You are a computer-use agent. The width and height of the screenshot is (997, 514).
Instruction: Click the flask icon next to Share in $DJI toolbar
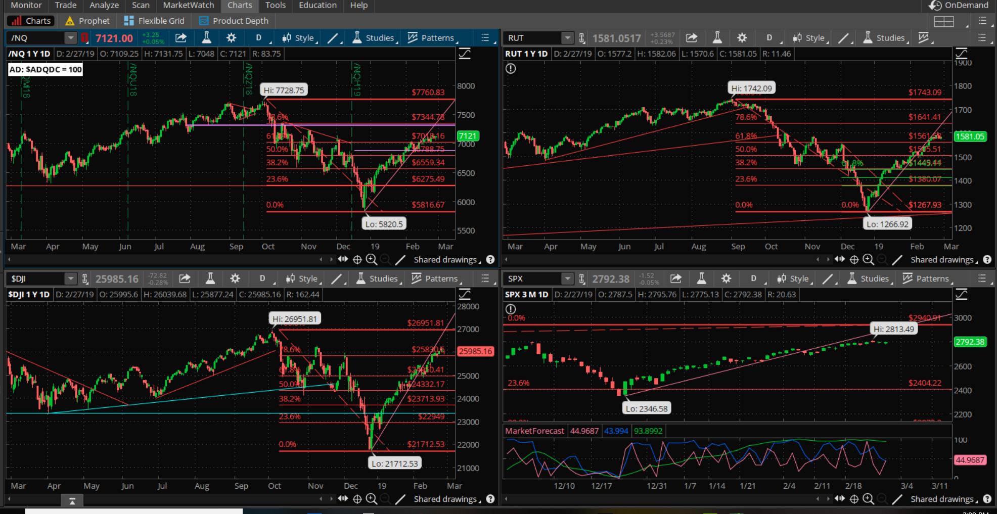210,278
